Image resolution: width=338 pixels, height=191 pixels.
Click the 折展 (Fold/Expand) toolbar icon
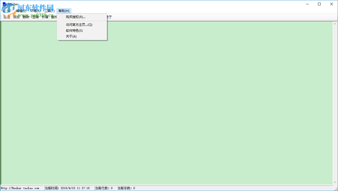click(x=45, y=17)
